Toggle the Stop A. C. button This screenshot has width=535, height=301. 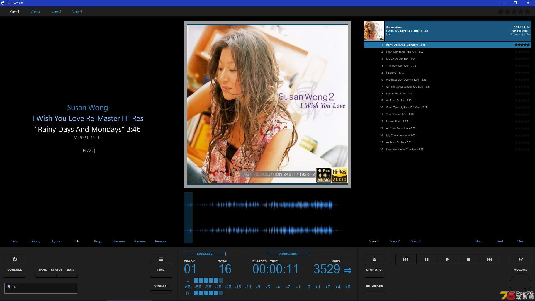[x=374, y=276]
